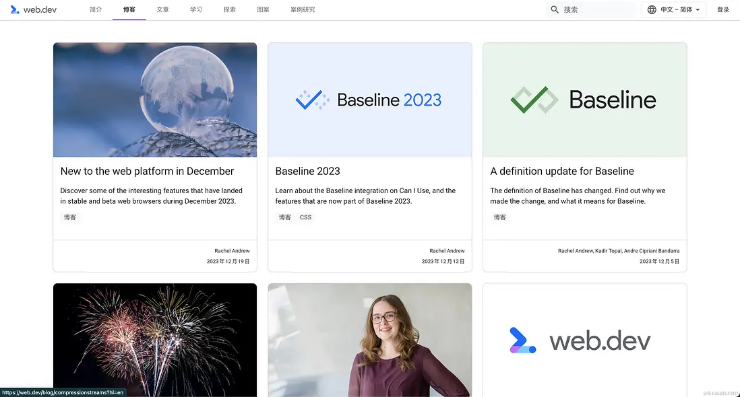Expand the 中文 – 简体 language dropdown
This screenshot has height=397, width=740.
[x=679, y=9]
